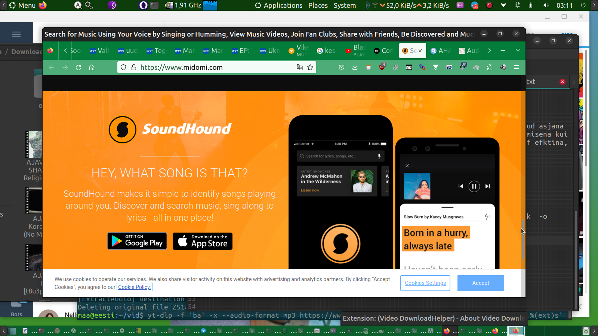
Task: Reload the midomi.com page
Action: coord(78,68)
